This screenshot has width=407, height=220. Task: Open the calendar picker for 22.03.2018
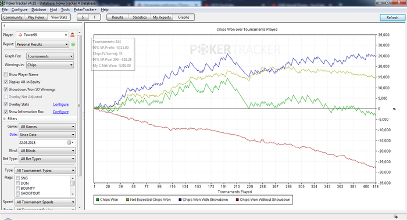(x=70, y=143)
